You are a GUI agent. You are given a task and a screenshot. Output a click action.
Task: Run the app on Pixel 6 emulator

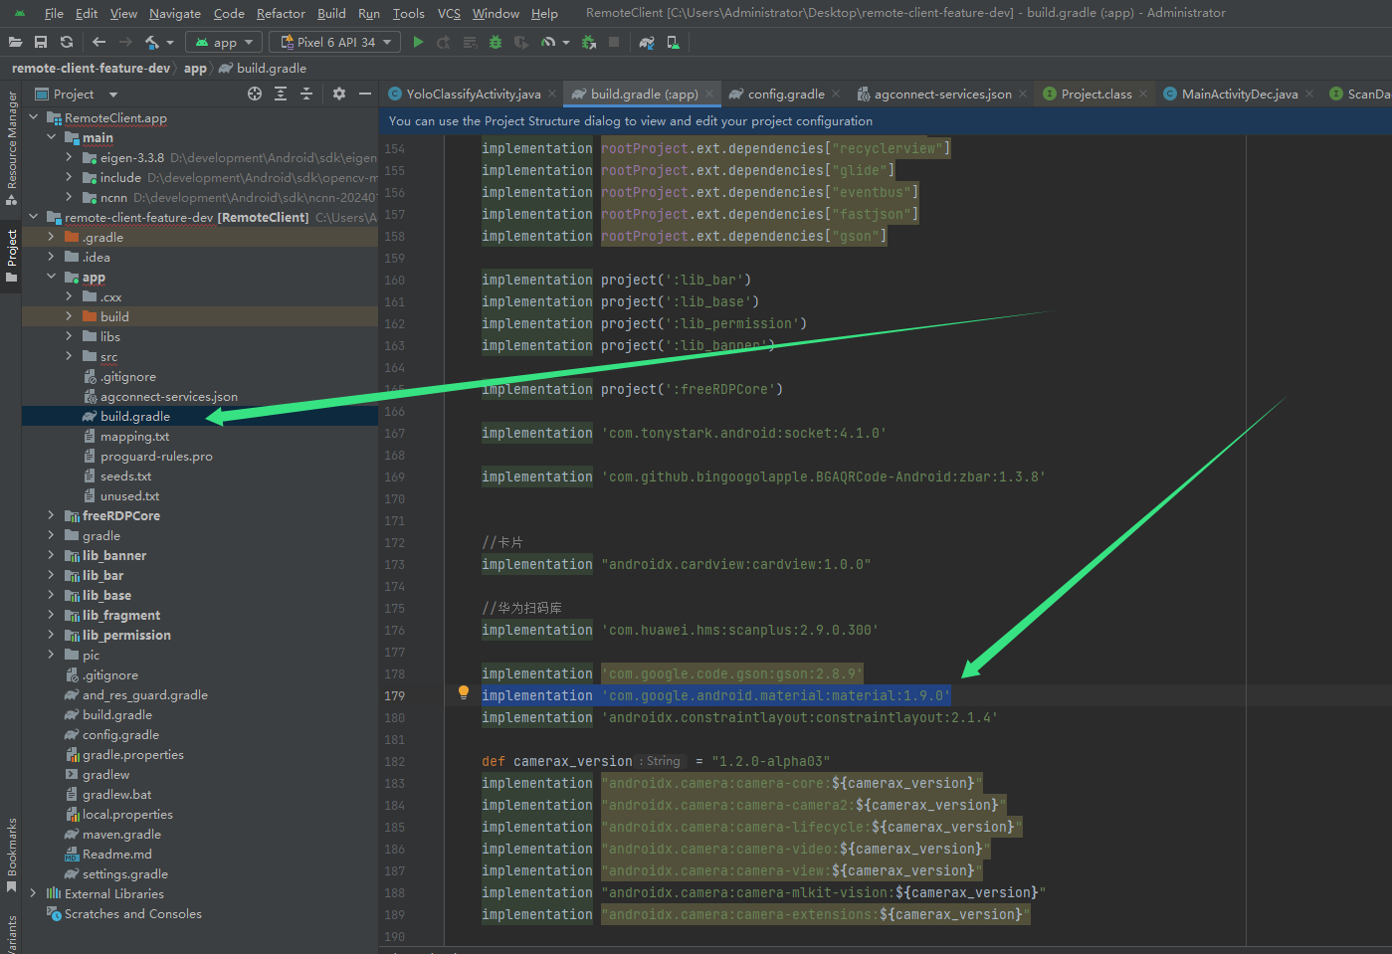418,42
